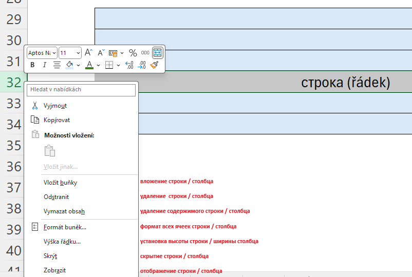Click the Format Painter brush icon
Viewport: 412px width, 277px height.
(155, 65)
